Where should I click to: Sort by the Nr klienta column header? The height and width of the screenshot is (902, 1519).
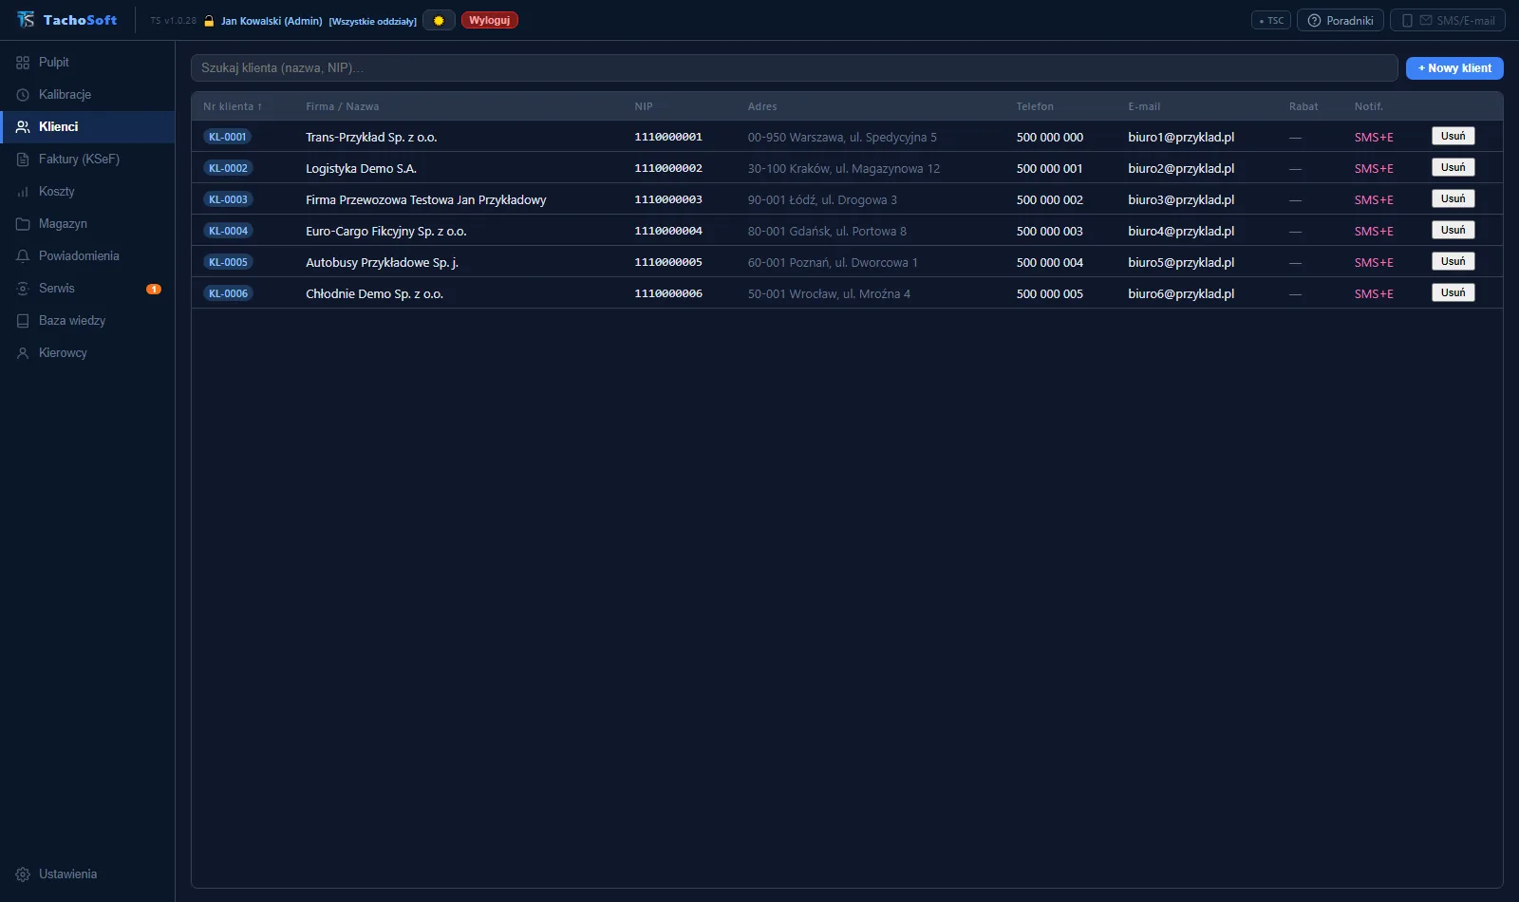coord(233,106)
